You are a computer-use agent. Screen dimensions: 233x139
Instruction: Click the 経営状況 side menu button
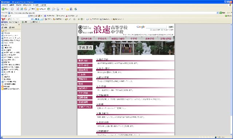85,70
